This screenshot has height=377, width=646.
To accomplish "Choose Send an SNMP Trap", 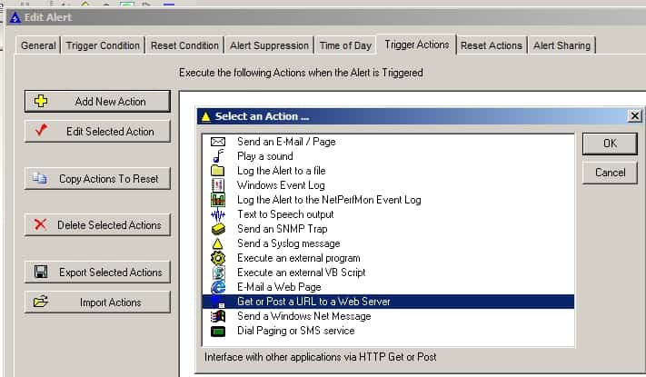I will 388,229.
